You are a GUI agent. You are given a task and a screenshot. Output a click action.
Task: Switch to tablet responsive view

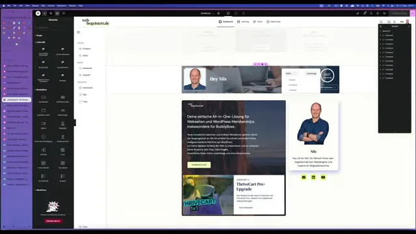click(236, 13)
